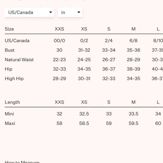Open the US/Canada region dropdown
This screenshot has width=163, height=163.
[x=30, y=12]
